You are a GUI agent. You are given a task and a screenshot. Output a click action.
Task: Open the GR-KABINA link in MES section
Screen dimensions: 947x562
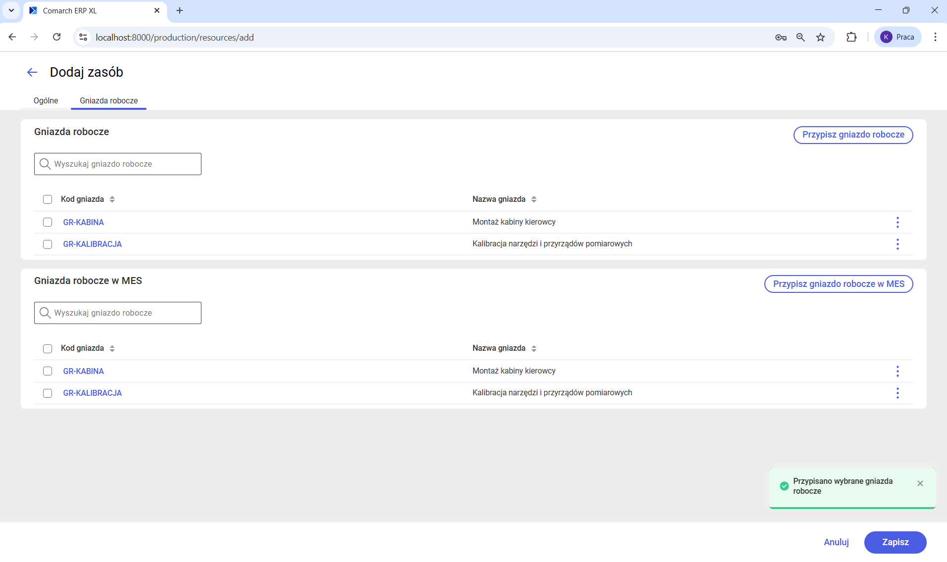[84, 371]
